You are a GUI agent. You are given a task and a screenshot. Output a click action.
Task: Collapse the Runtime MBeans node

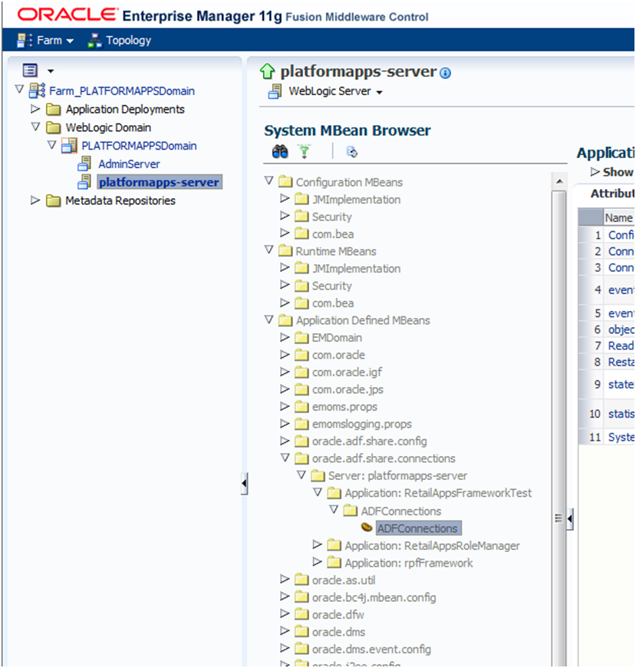269,250
